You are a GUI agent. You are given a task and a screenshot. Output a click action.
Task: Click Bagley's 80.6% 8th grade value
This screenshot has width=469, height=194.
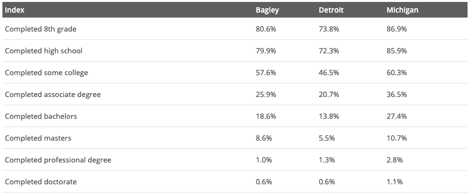(x=266, y=29)
